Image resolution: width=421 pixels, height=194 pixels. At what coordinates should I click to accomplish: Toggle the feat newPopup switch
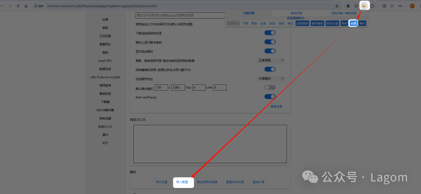click(270, 96)
